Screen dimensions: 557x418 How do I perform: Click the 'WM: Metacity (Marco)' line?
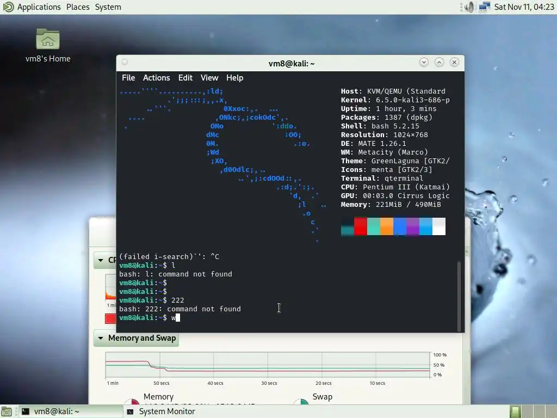tap(385, 152)
